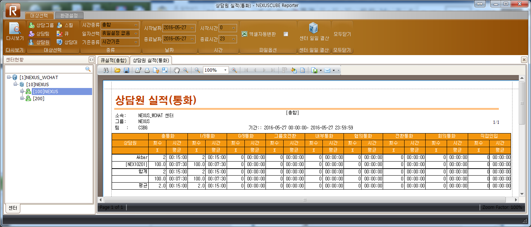Click the binoculars find icon
Viewport: 531px width, 227px height.
105,70
